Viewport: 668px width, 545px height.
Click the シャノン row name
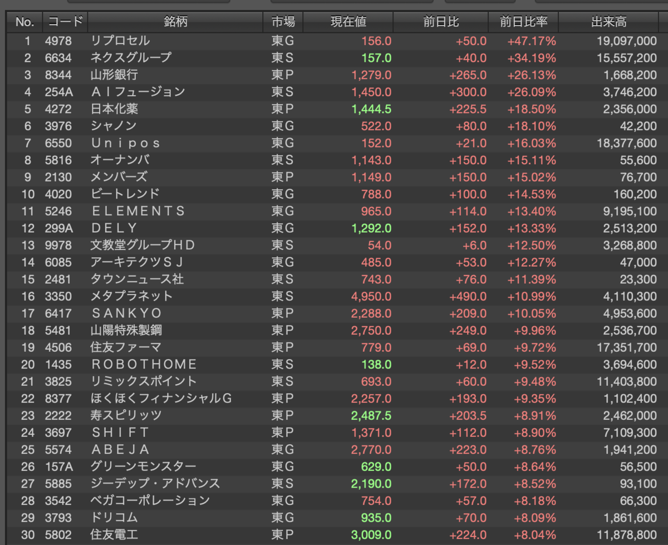pyautogui.click(x=113, y=126)
